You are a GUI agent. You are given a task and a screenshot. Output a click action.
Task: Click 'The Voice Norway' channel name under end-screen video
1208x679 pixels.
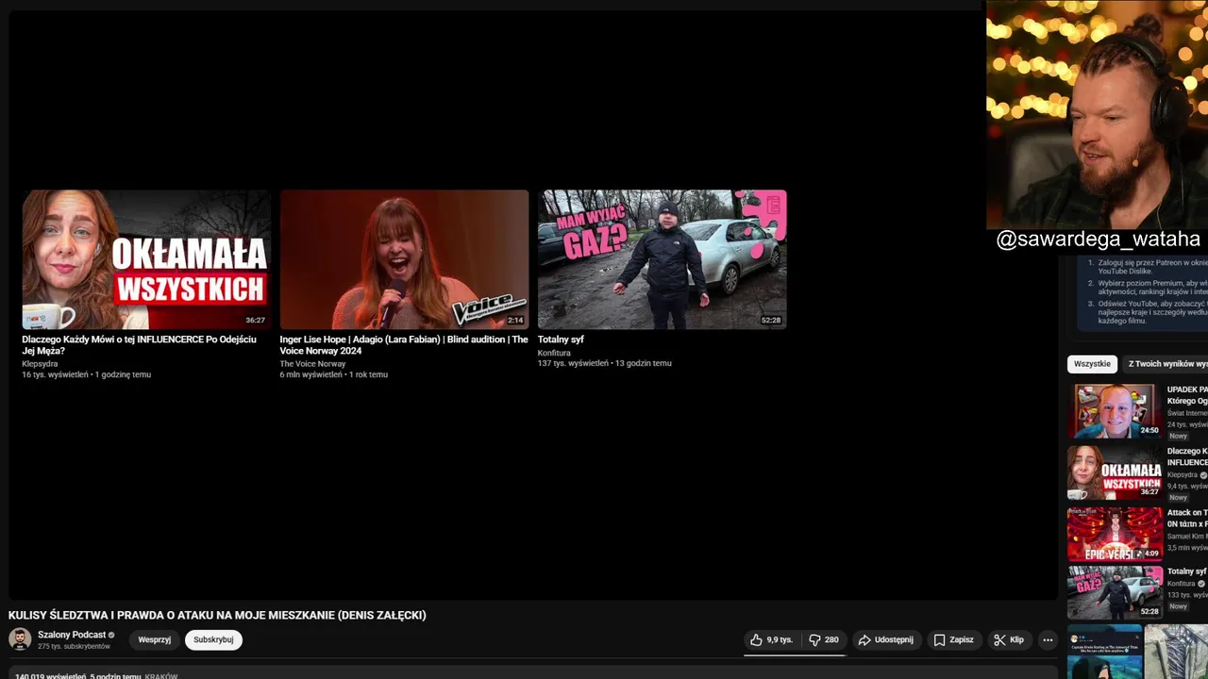pos(312,364)
